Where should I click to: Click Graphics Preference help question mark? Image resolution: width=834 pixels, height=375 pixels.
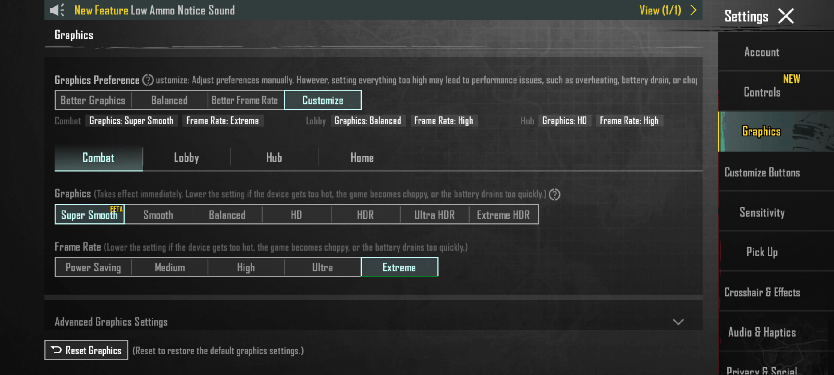click(148, 80)
